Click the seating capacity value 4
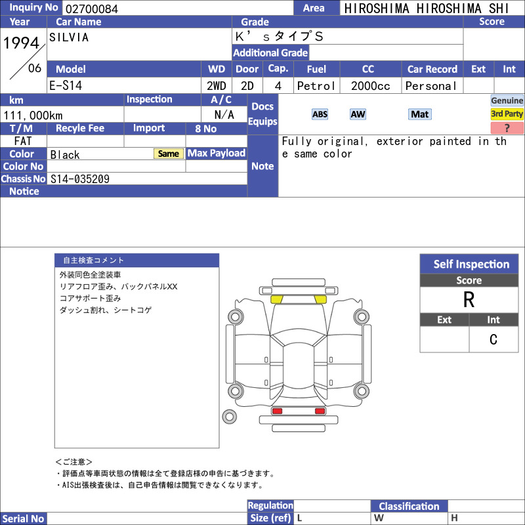The image size is (525, 525). (278, 86)
